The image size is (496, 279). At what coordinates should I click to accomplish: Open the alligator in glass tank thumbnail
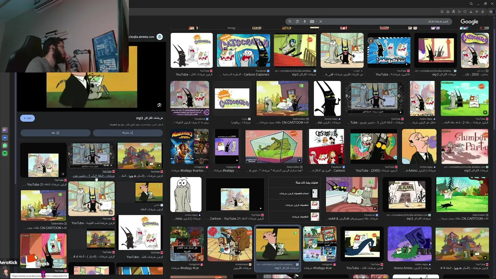[x=274, y=146]
